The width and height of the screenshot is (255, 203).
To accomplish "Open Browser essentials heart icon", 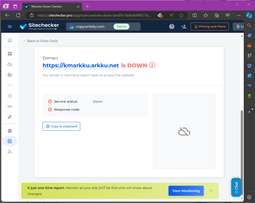I will coord(228,15).
